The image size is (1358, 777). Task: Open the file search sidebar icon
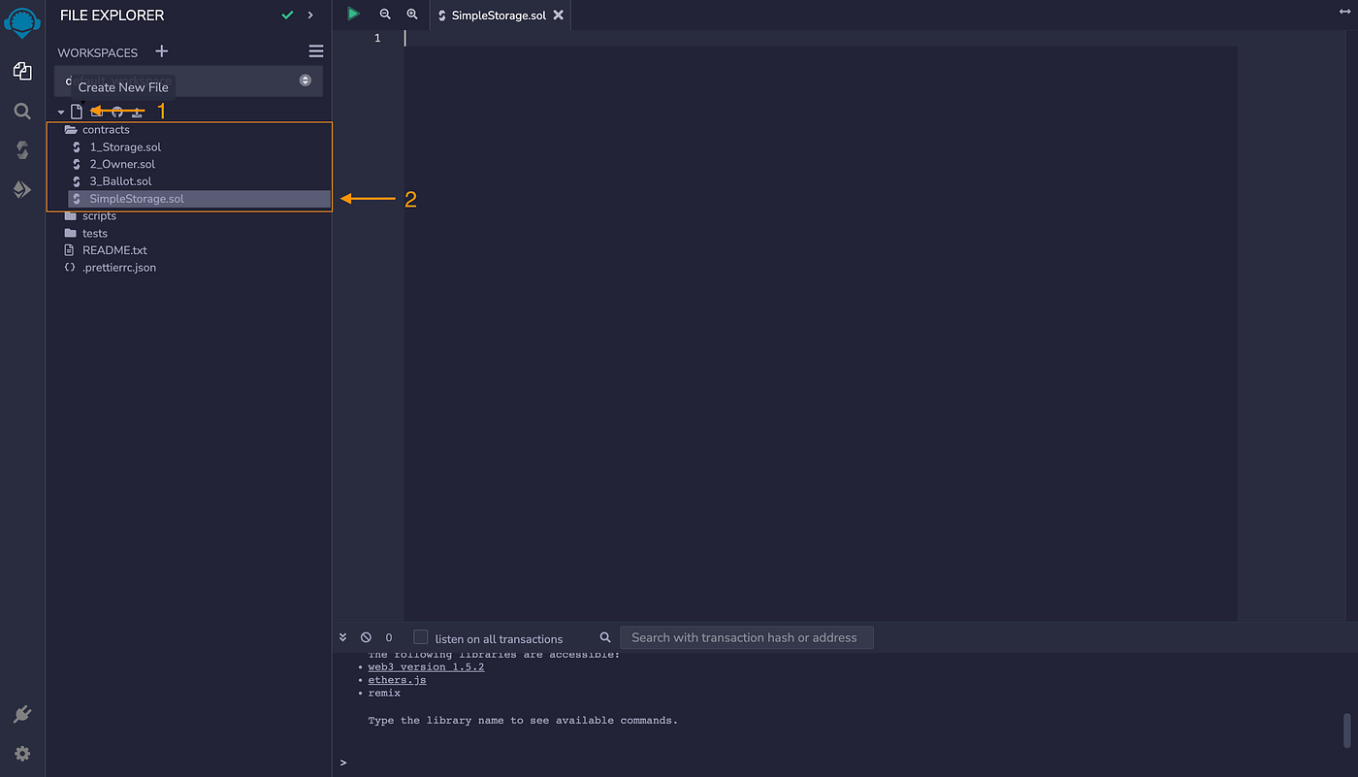[x=22, y=112]
